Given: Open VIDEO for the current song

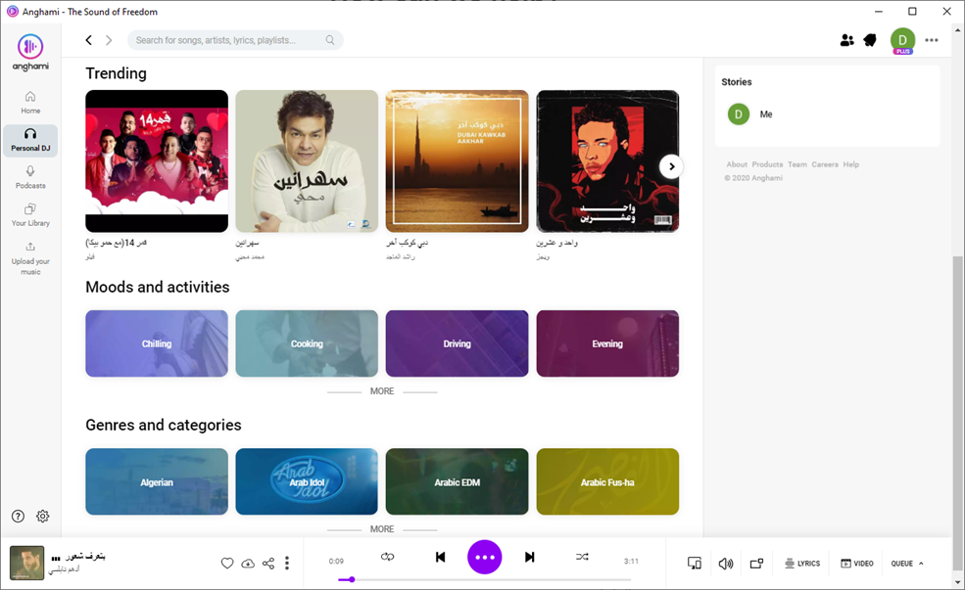Looking at the screenshot, I should [856, 563].
